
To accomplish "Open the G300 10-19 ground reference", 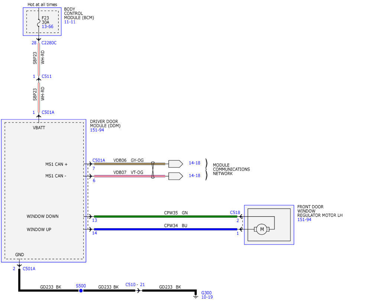I will (207, 297).
